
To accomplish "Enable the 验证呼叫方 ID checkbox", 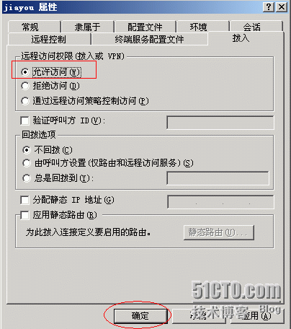I will [24, 120].
